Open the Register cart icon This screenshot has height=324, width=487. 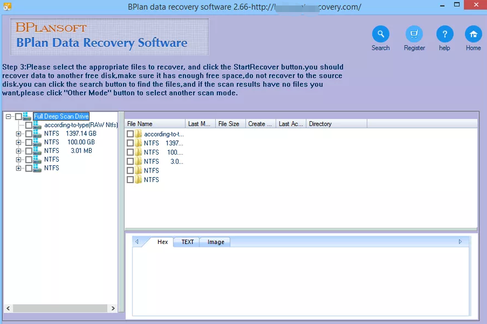tap(414, 34)
